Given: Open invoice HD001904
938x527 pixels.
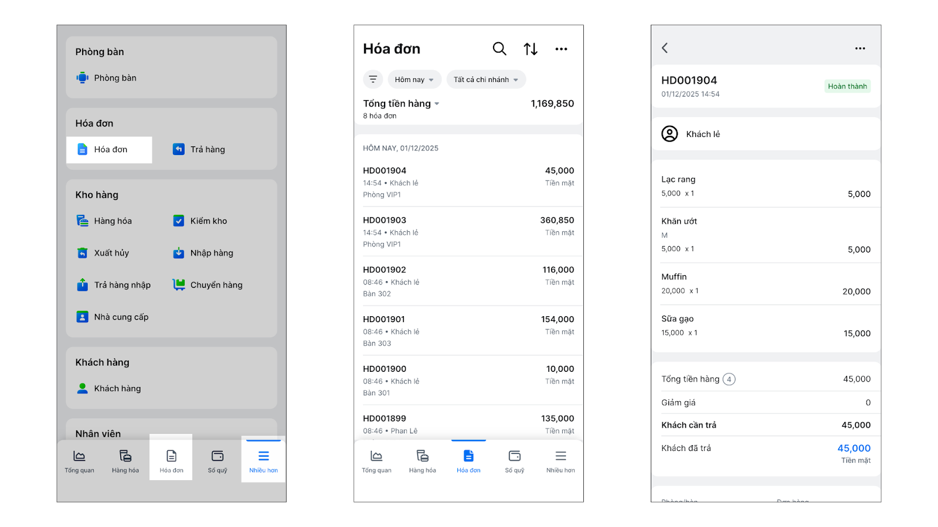Looking at the screenshot, I should (468, 182).
